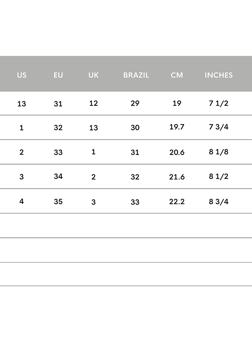Click EU size 34 cell
252x364 pixels.
point(58,176)
